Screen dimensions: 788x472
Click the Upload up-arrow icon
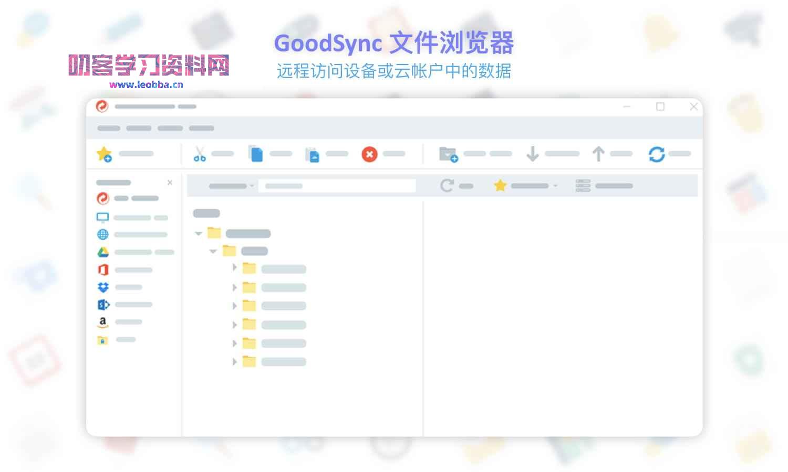598,154
